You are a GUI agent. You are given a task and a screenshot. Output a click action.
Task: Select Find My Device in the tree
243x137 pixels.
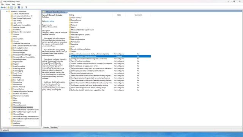(x=19, y=80)
